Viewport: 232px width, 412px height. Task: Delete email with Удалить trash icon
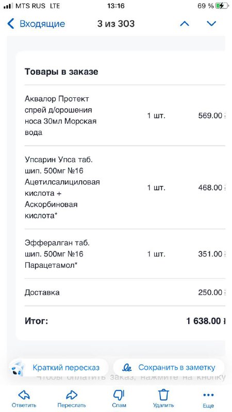point(163,398)
